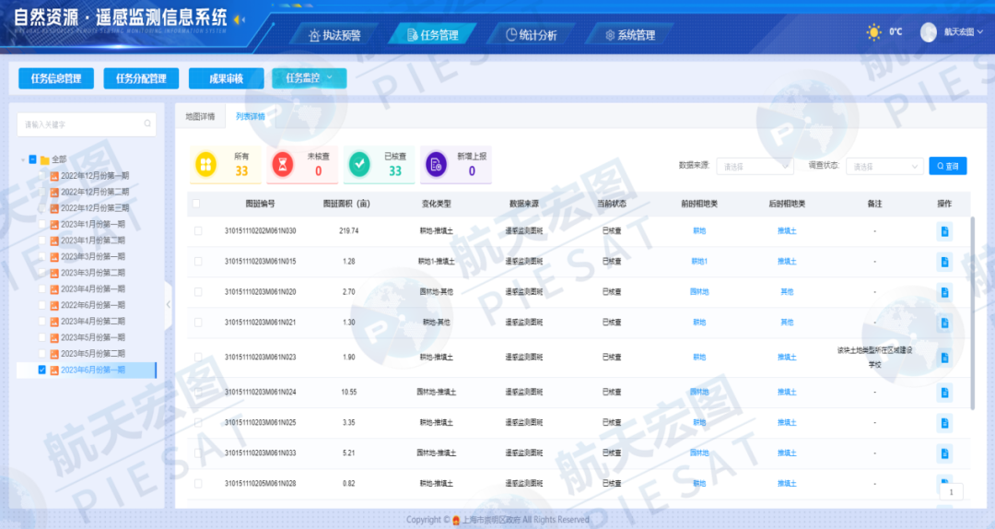
Task: Click operation icon for row 310151110203M061N020
Action: (944, 292)
